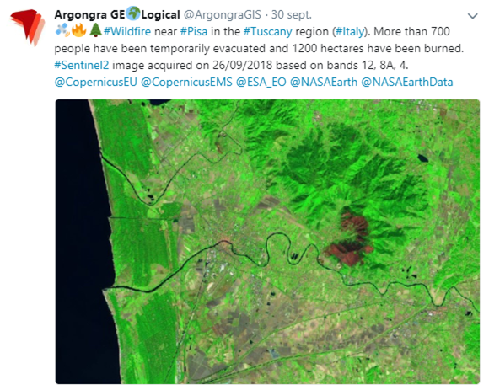This screenshot has height=390, width=489.
Task: Click the fire emoji in the tweet
Action: click(79, 31)
